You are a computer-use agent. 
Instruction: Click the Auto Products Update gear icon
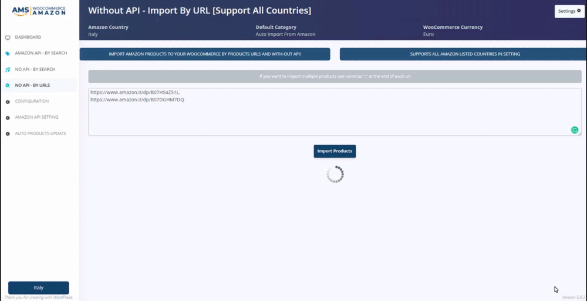[8, 134]
